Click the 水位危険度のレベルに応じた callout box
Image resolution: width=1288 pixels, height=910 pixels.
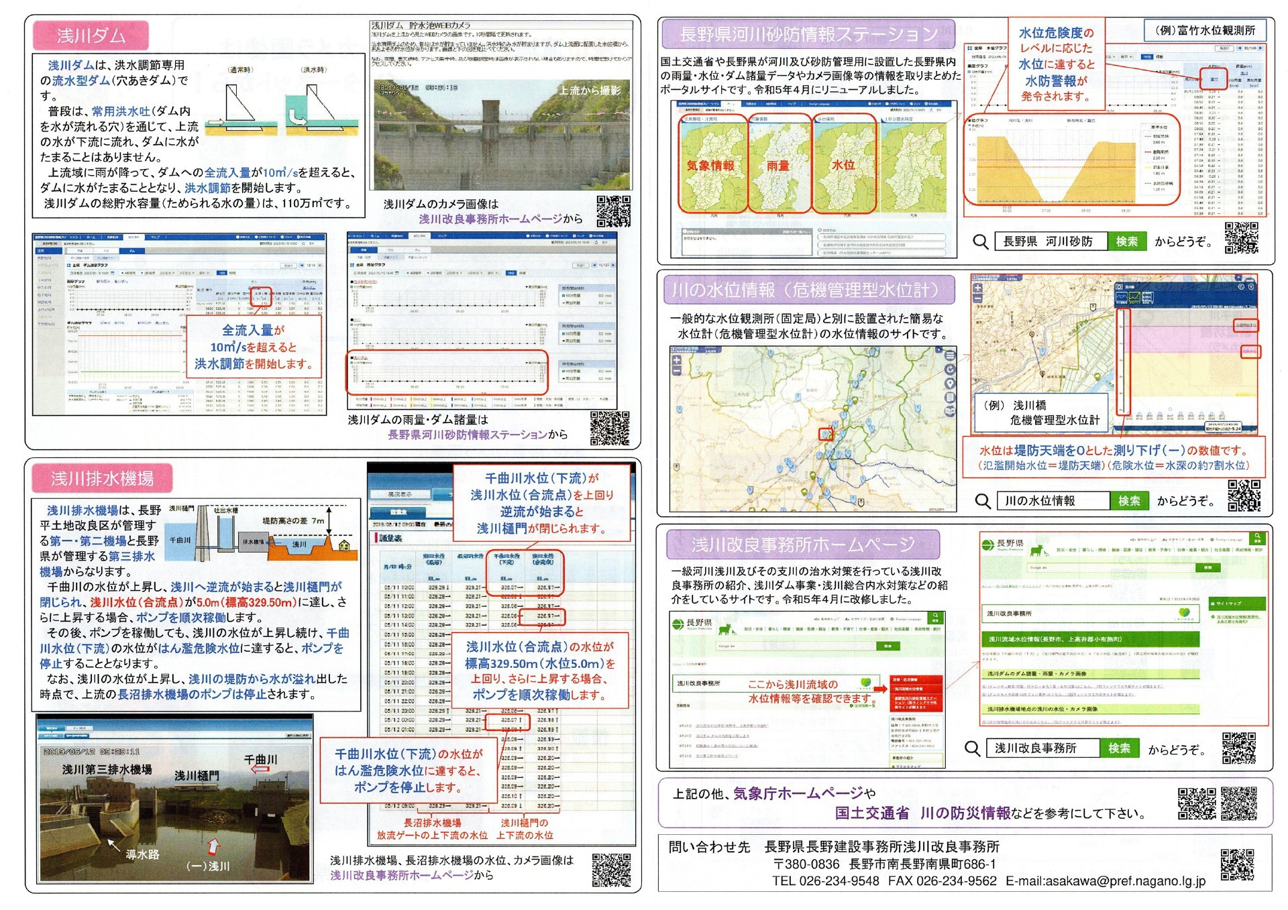(x=1056, y=64)
